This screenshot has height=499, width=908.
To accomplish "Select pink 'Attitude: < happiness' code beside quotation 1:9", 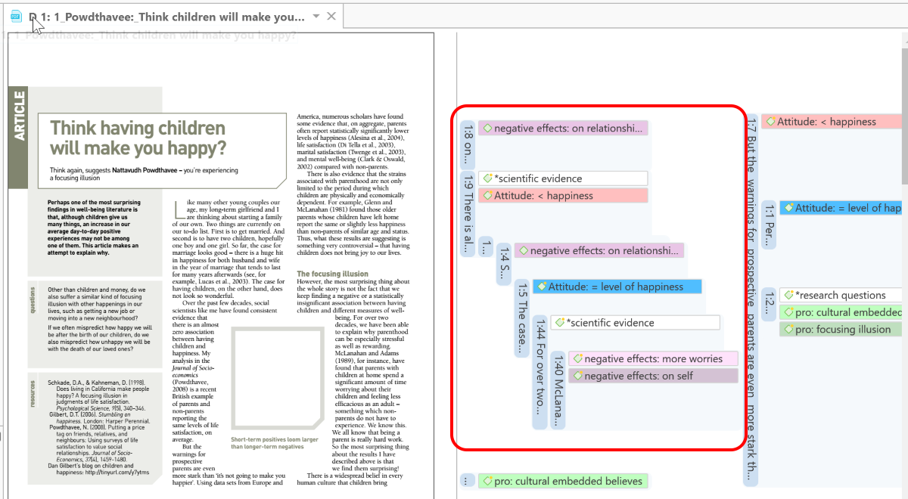I will pos(563,196).
